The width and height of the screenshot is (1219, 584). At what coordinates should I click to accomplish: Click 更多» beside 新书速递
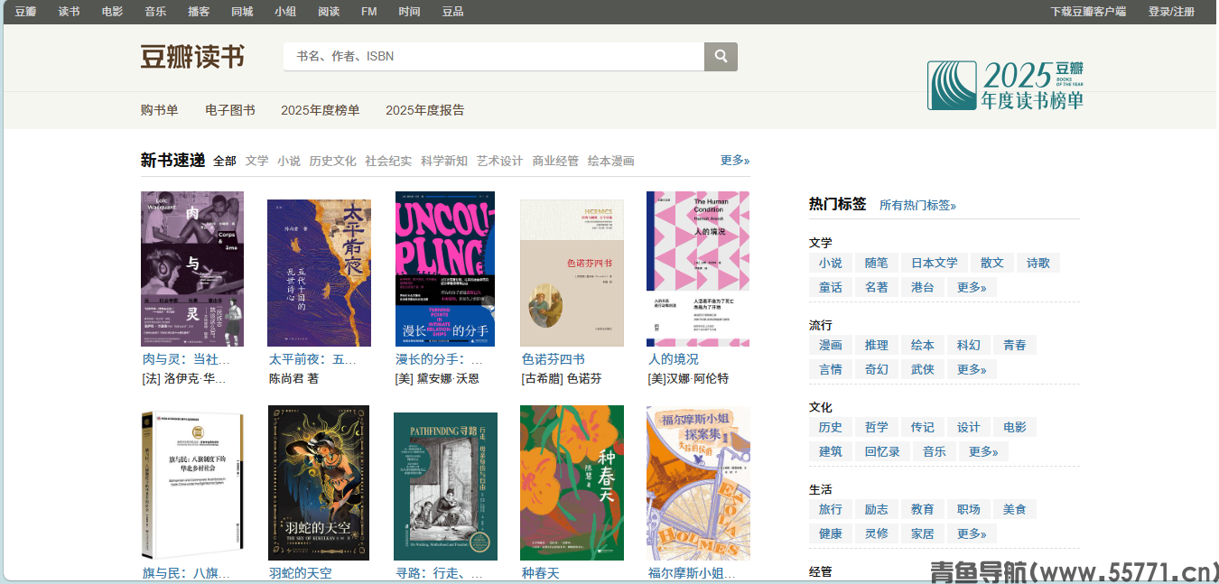pos(735,160)
